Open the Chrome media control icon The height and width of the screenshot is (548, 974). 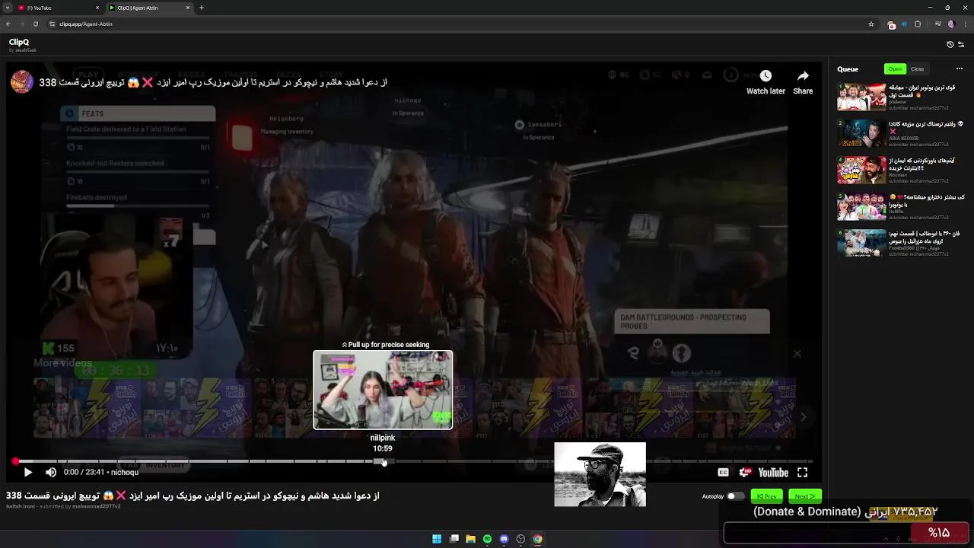(937, 24)
